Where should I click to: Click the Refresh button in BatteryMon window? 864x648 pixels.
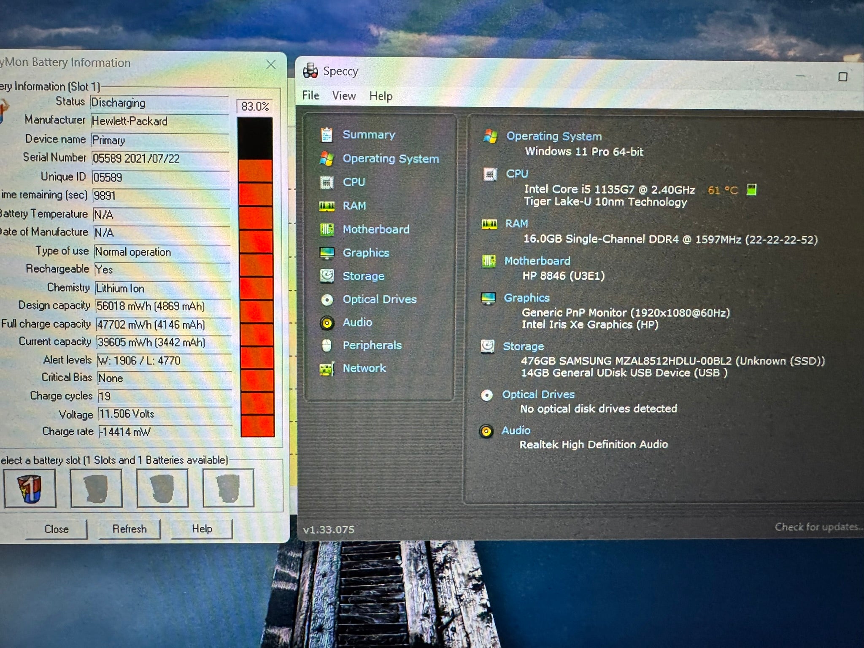130,529
